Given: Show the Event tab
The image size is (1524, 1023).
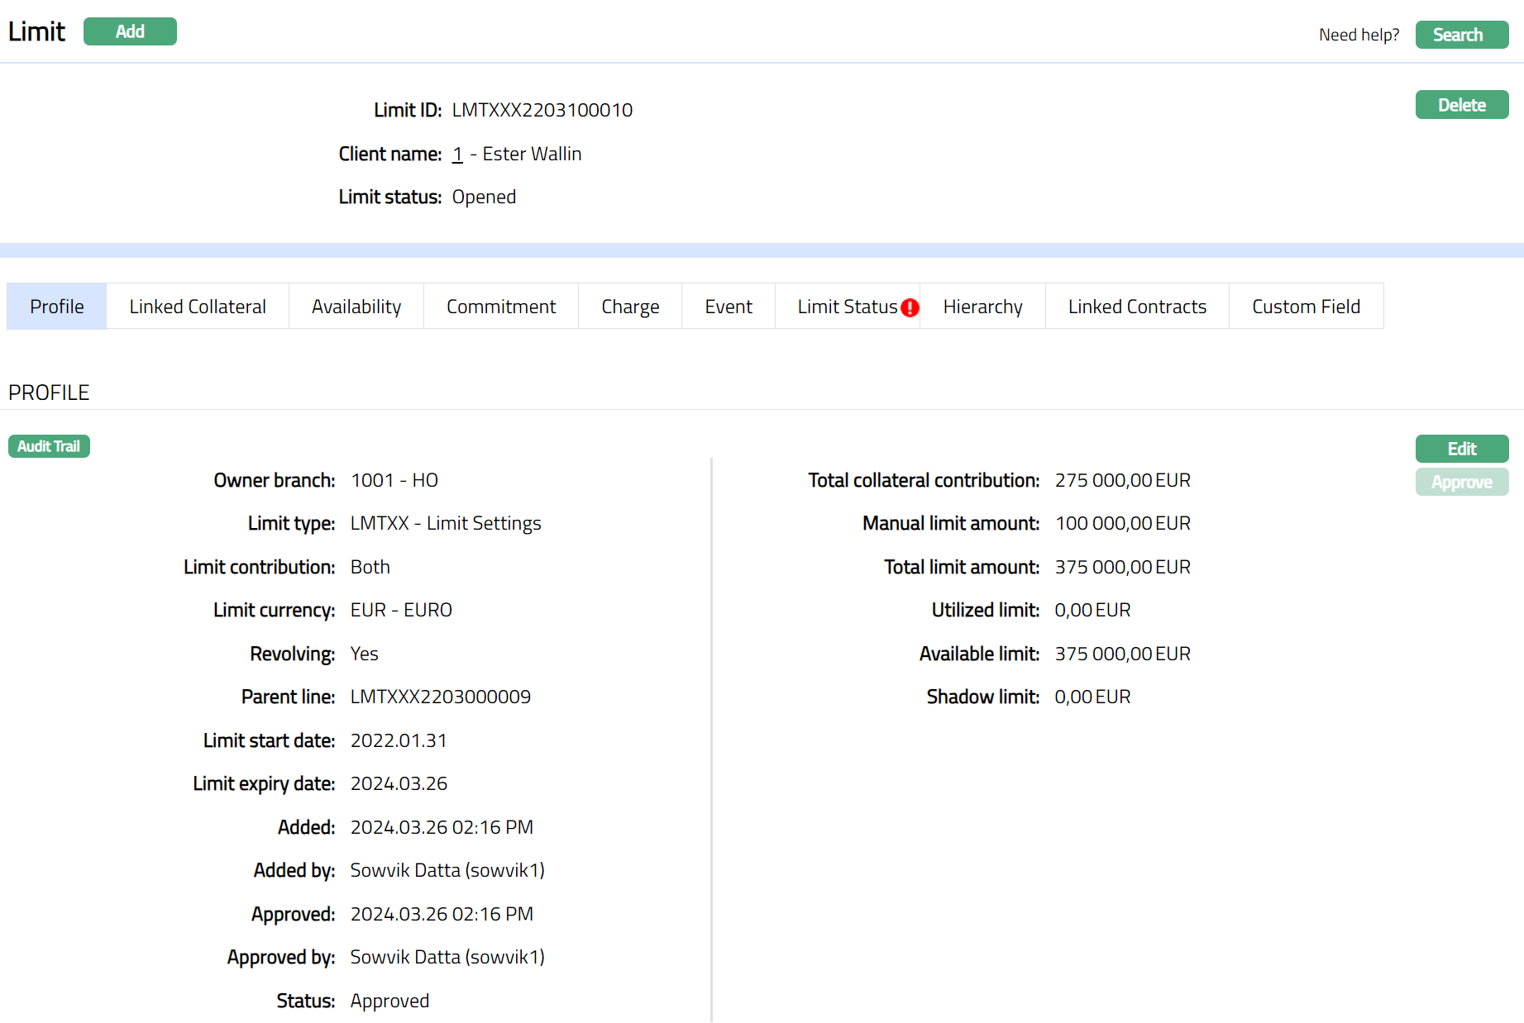Looking at the screenshot, I should 729,307.
